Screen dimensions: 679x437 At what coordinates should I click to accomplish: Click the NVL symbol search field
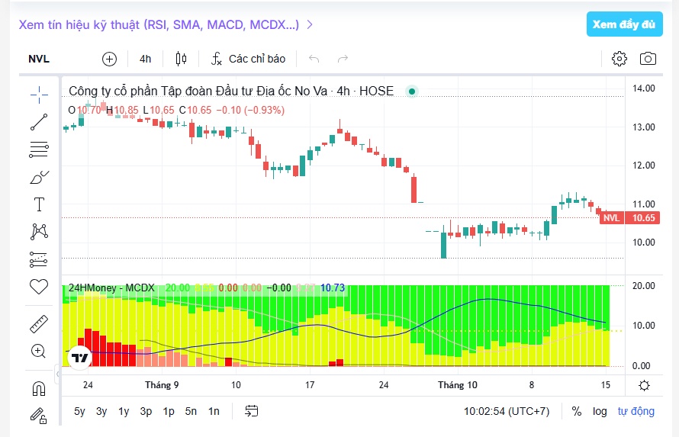point(39,59)
